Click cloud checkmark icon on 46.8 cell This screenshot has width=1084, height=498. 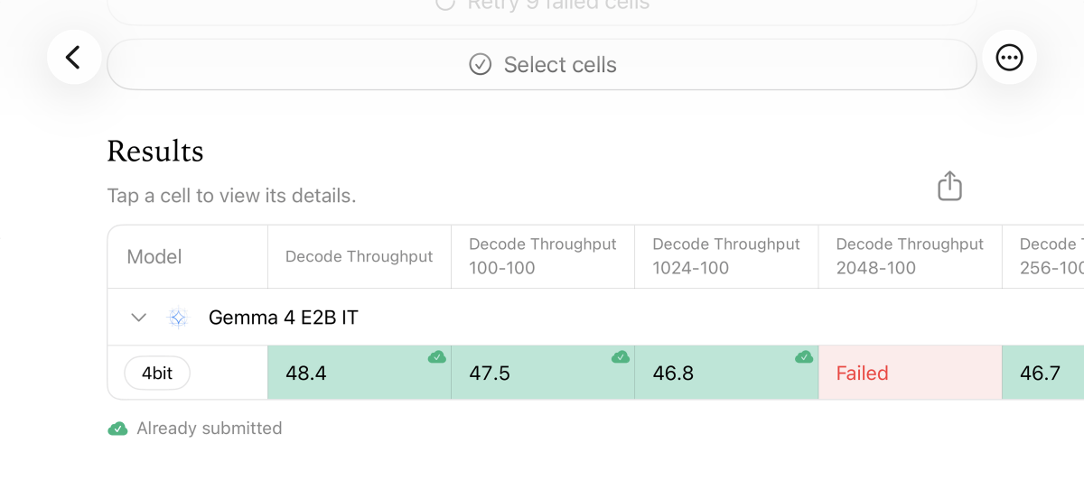(804, 357)
